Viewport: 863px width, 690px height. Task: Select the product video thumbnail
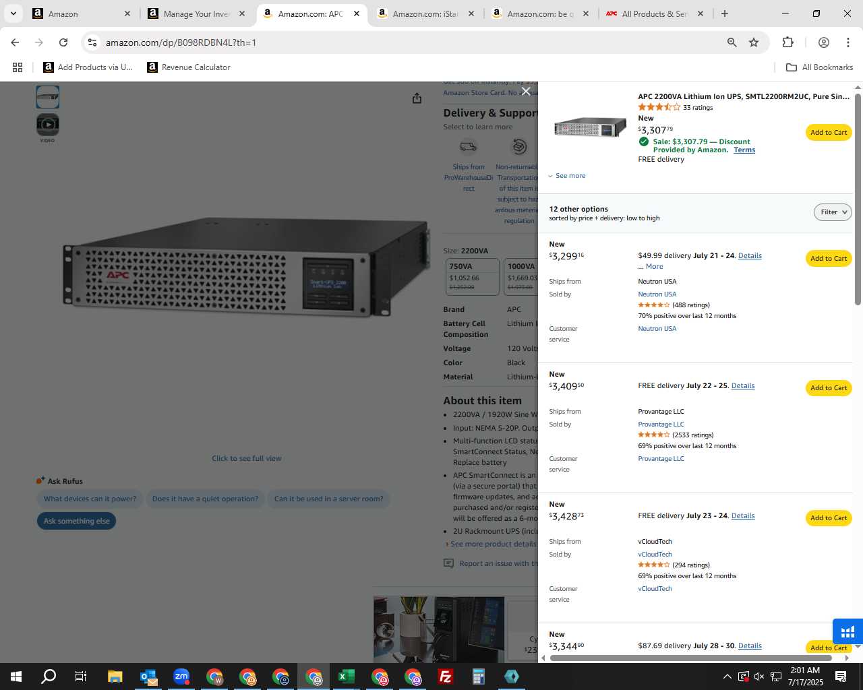click(48, 125)
